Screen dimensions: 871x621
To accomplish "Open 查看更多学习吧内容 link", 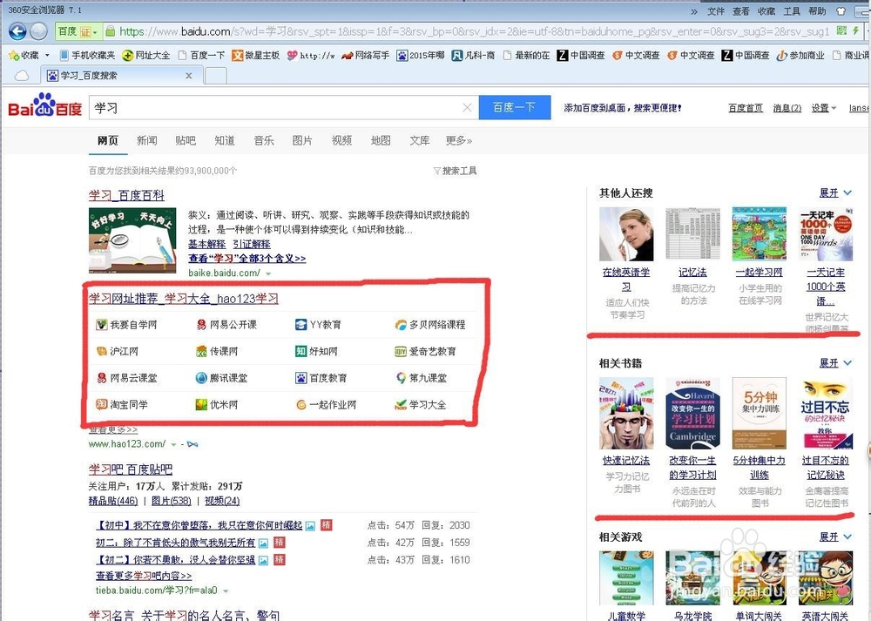I will 144,576.
